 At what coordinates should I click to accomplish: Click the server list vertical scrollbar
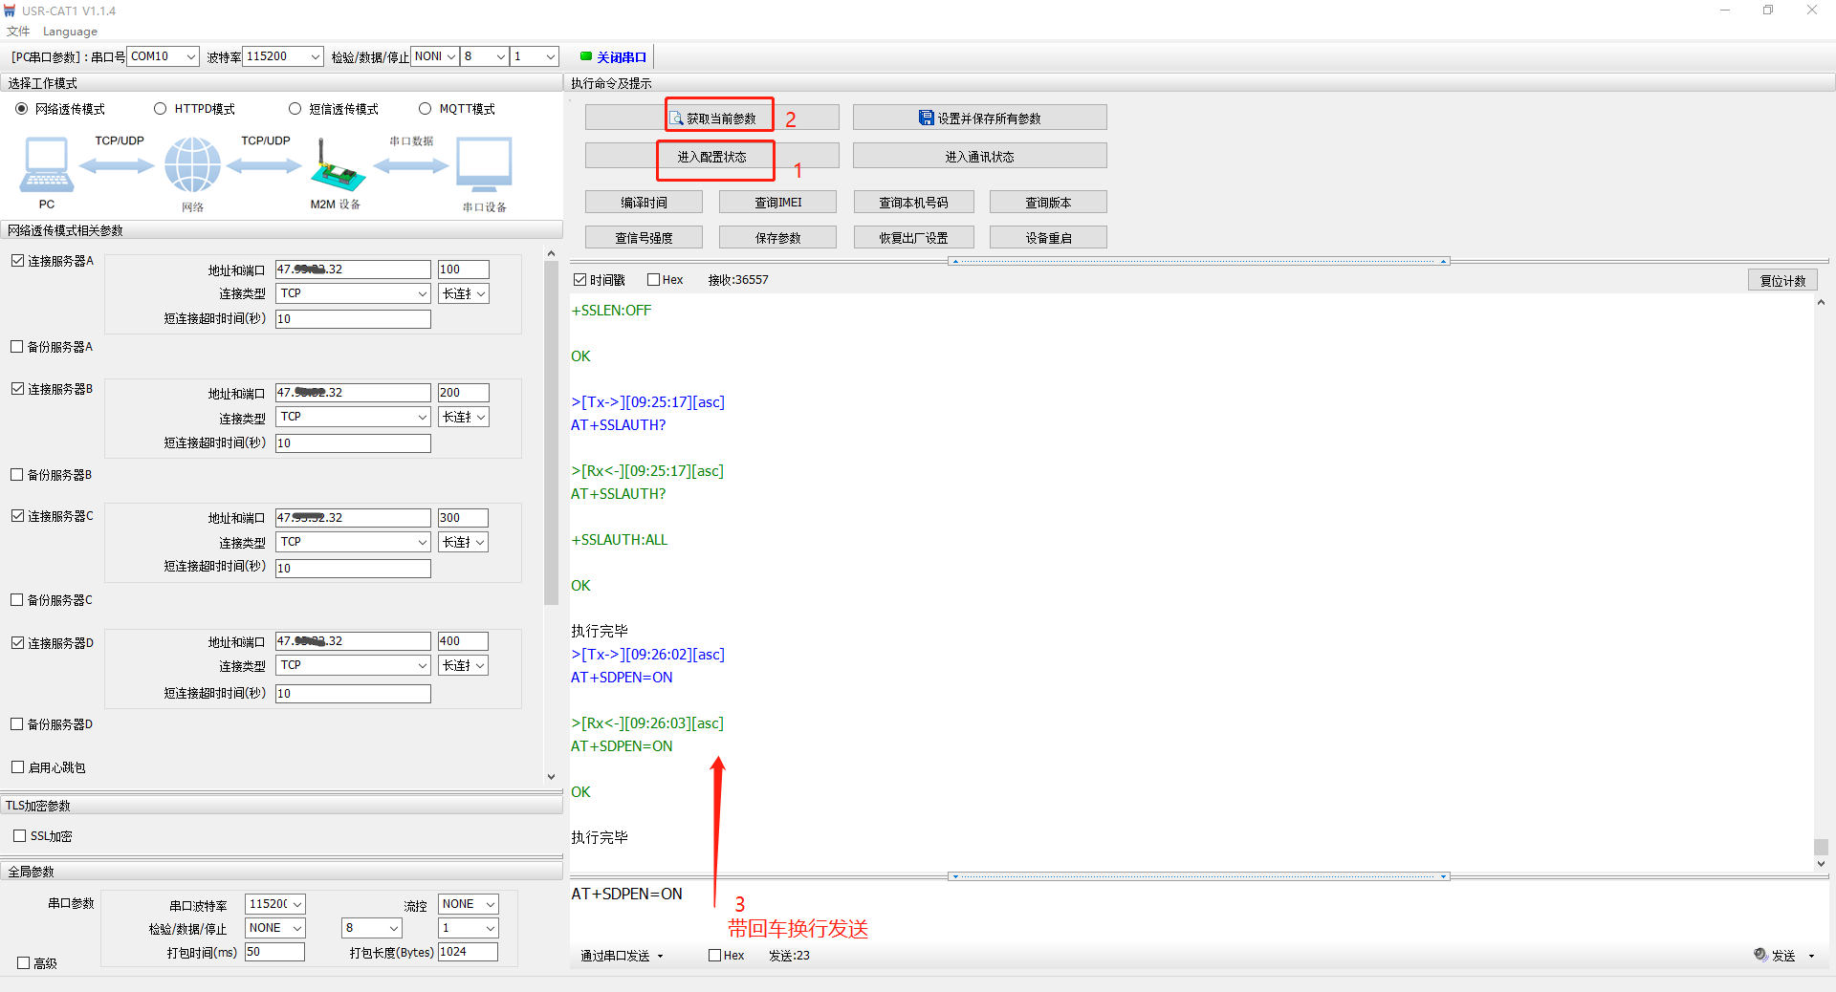(551, 430)
